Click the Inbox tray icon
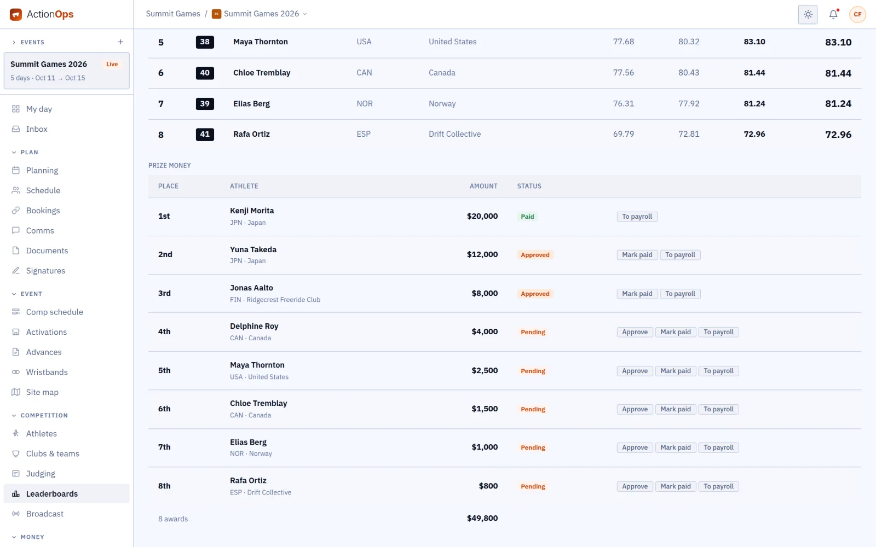Image resolution: width=876 pixels, height=547 pixels. [16, 129]
